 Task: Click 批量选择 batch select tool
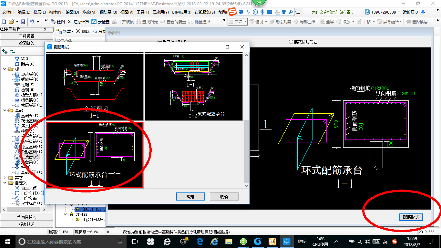199,22
